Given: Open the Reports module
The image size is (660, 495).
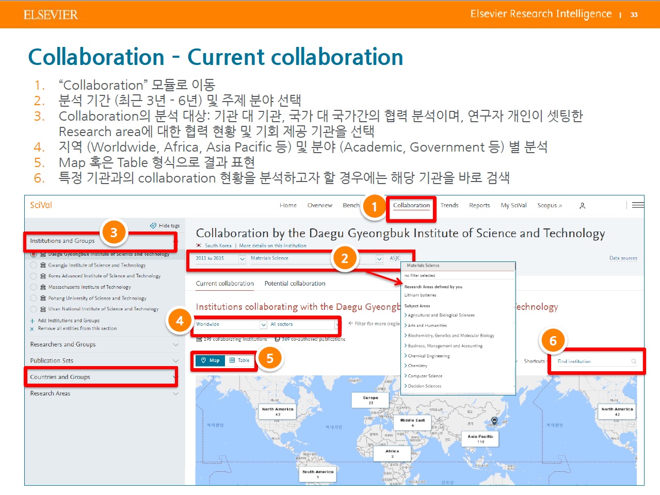Looking at the screenshot, I should [479, 205].
